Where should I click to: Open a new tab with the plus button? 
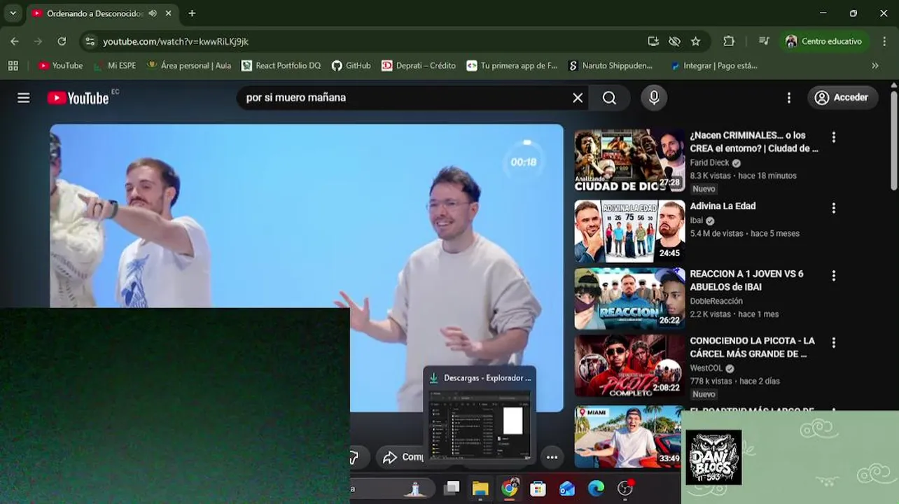point(192,13)
